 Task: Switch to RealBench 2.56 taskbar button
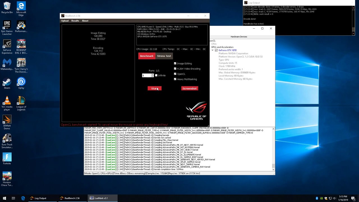(x=72, y=198)
